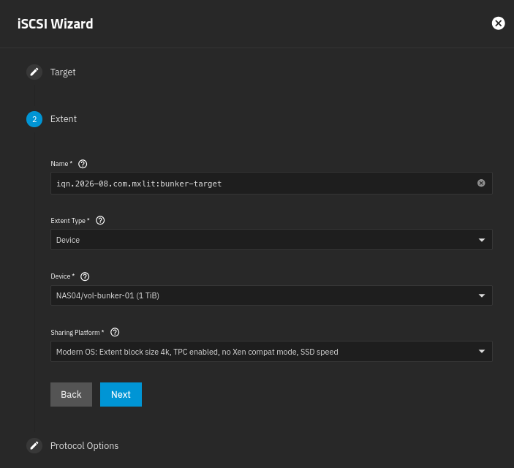Open the Device dropdown showing NAS04/vol-bunker-01

pos(271,295)
